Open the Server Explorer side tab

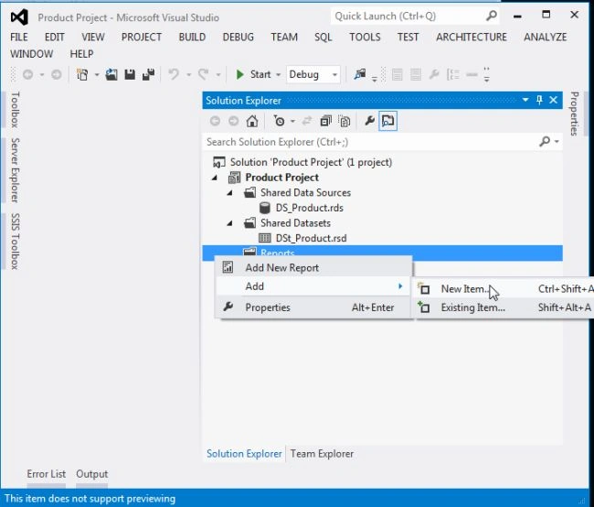pos(15,170)
